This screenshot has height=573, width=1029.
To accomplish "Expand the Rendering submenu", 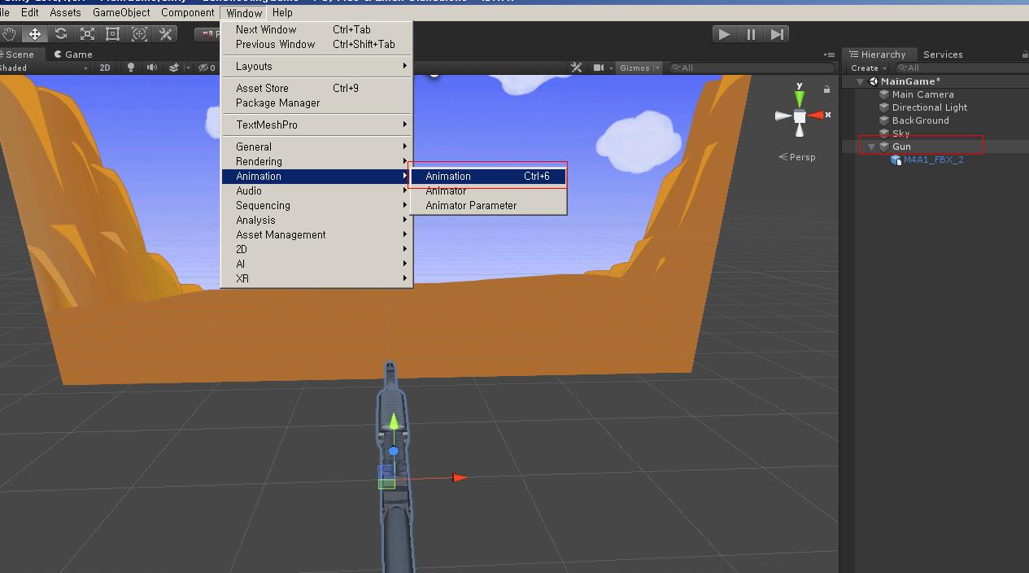I will (317, 161).
